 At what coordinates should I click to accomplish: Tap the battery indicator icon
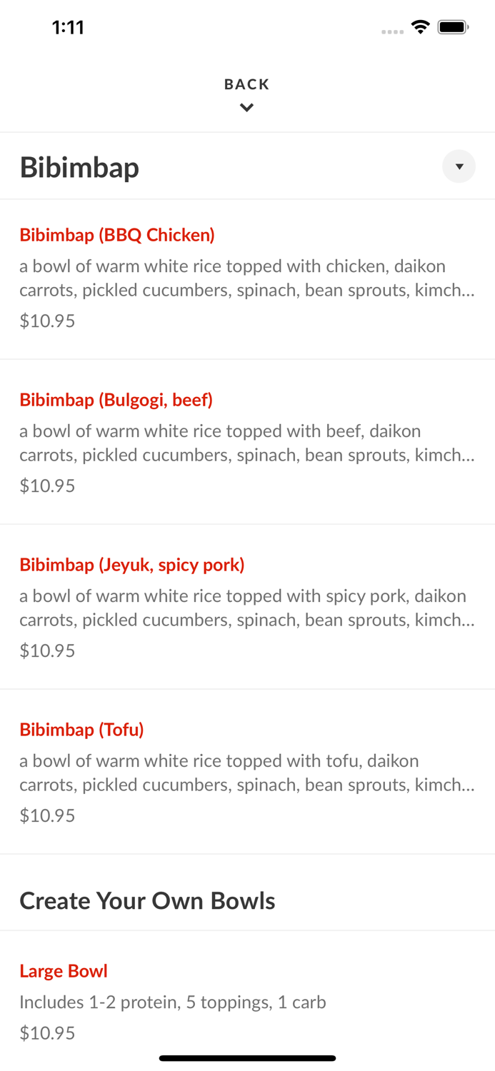pos(453,26)
